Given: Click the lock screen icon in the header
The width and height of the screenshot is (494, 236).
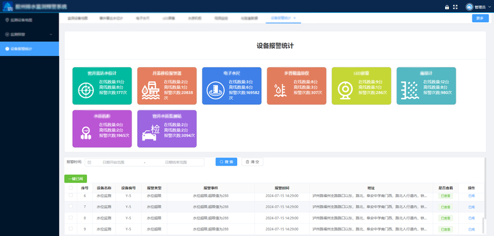Looking at the screenshot, I should [x=446, y=7].
